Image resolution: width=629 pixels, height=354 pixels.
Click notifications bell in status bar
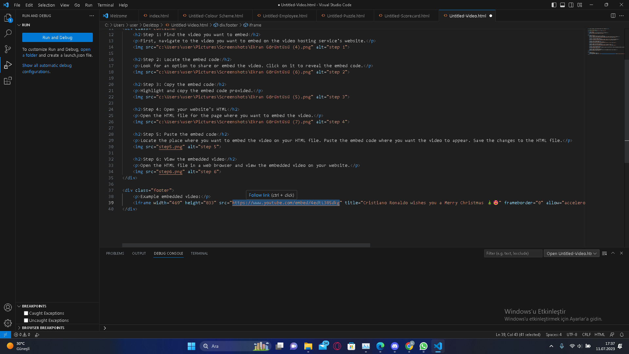pyautogui.click(x=621, y=335)
